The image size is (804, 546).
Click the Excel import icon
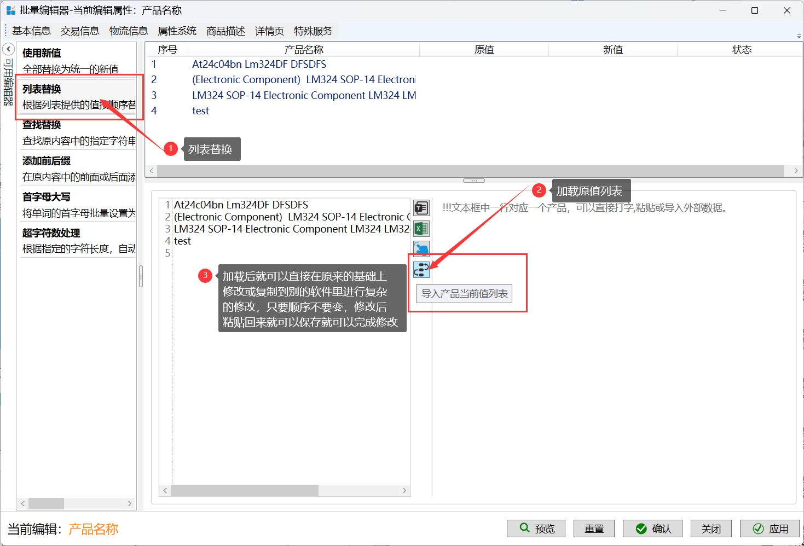(421, 229)
